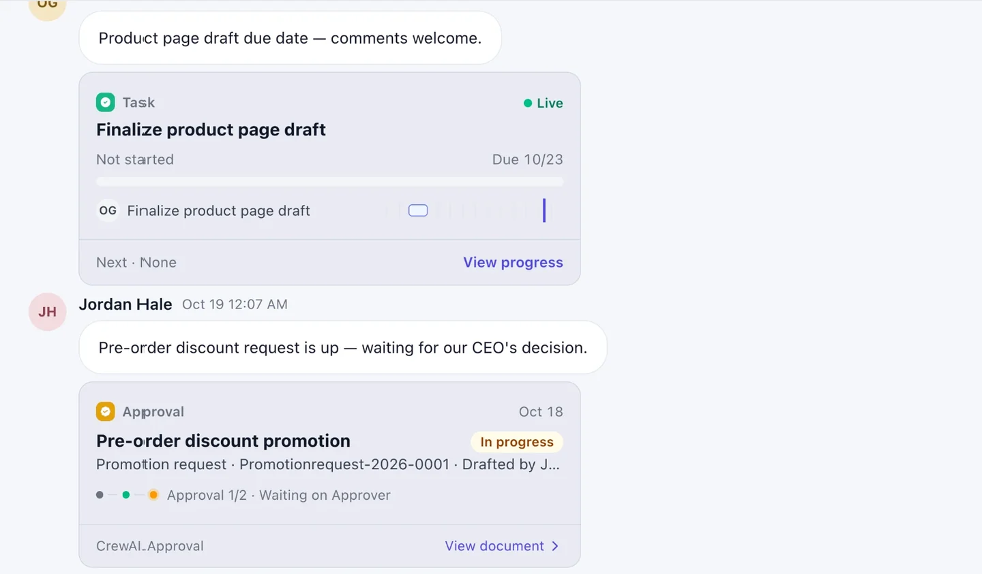This screenshot has width=982, height=574.
Task: Click the green Live status dot
Action: coord(528,103)
